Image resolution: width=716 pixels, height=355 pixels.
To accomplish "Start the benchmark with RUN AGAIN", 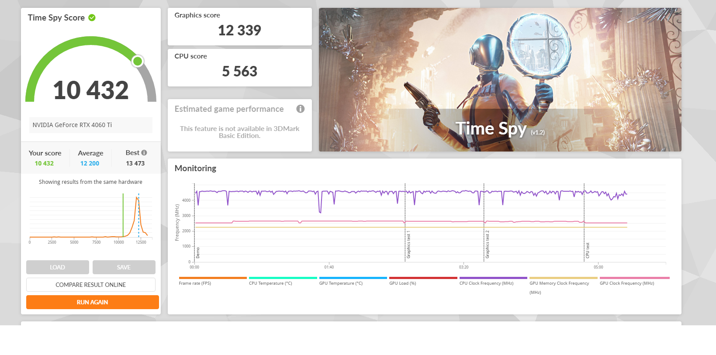I will [93, 302].
